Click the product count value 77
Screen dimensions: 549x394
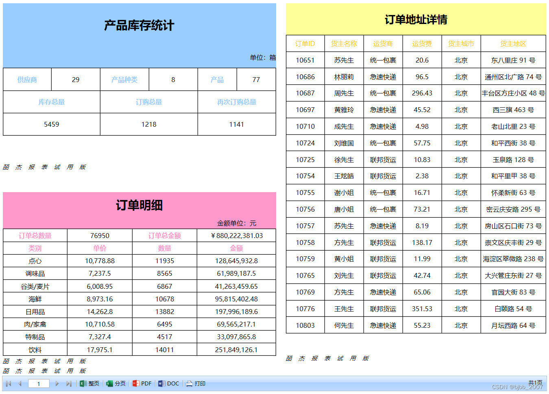[256, 80]
